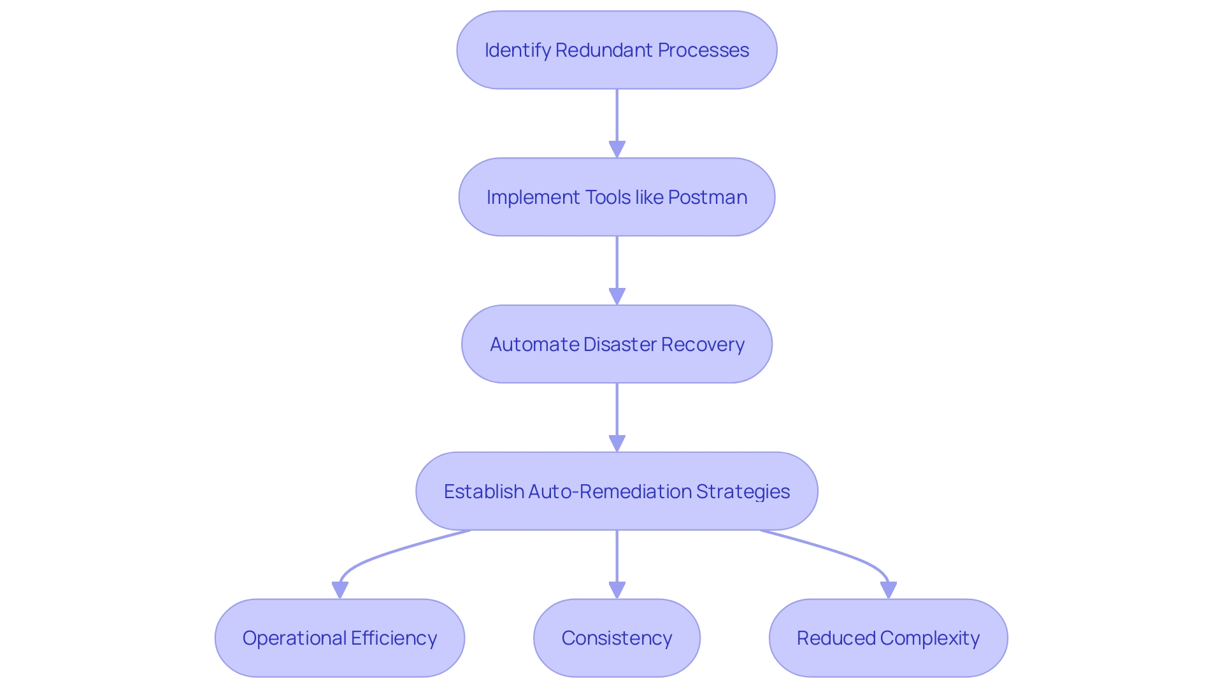1223x688 pixels.
Task: Select the Establish Auto-Remediation Strategies node
Action: 611,491
